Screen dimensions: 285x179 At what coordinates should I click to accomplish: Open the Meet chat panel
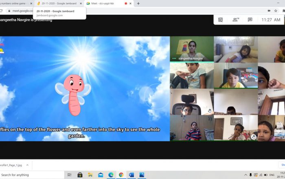click(250, 19)
